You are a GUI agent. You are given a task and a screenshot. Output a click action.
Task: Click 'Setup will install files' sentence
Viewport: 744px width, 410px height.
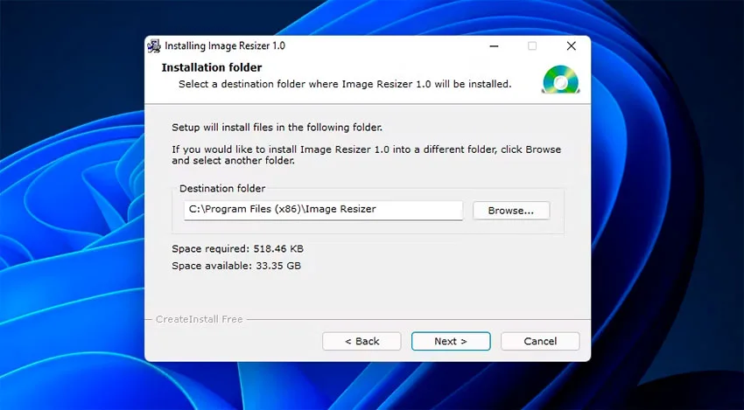tap(277, 128)
